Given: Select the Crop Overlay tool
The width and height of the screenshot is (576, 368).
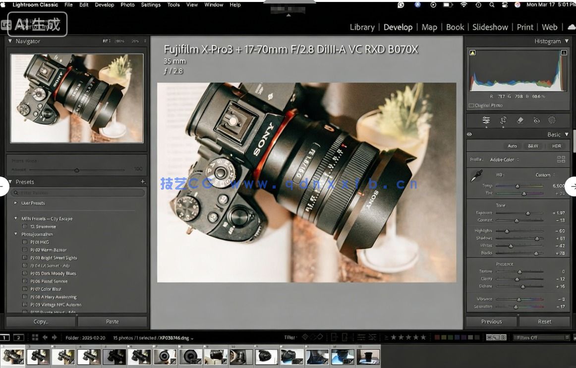Looking at the screenshot, I should click(503, 120).
